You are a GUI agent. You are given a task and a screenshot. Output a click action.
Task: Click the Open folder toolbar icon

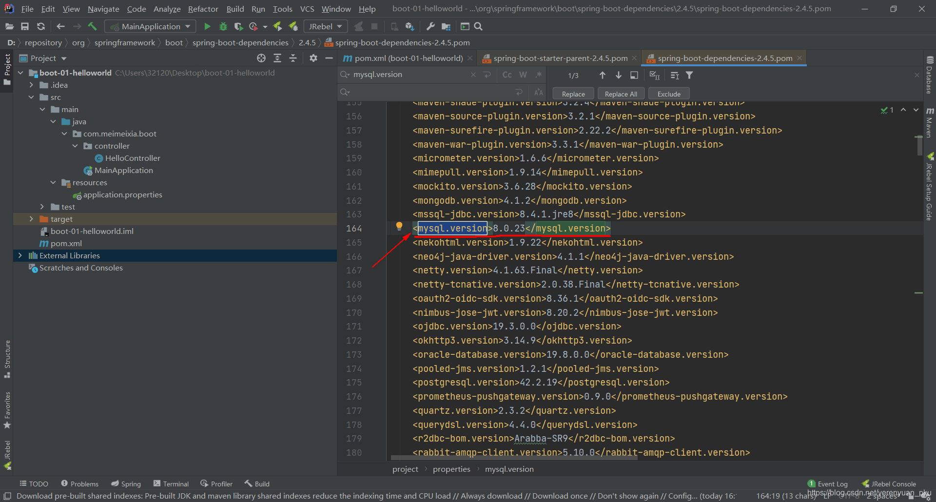click(9, 26)
